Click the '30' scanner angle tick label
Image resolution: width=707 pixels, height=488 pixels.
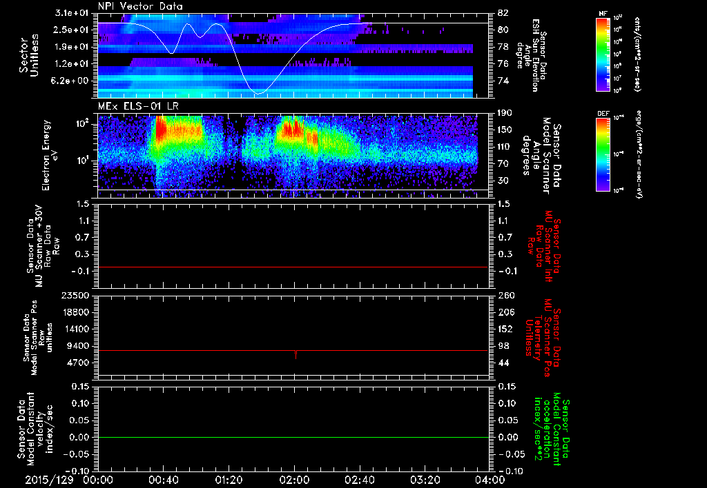[503, 181]
